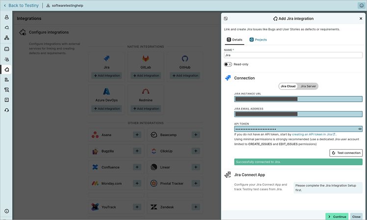The image size is (367, 220).
Task: Select the integrations puzzle sidebar icon
Action: tap(6, 69)
